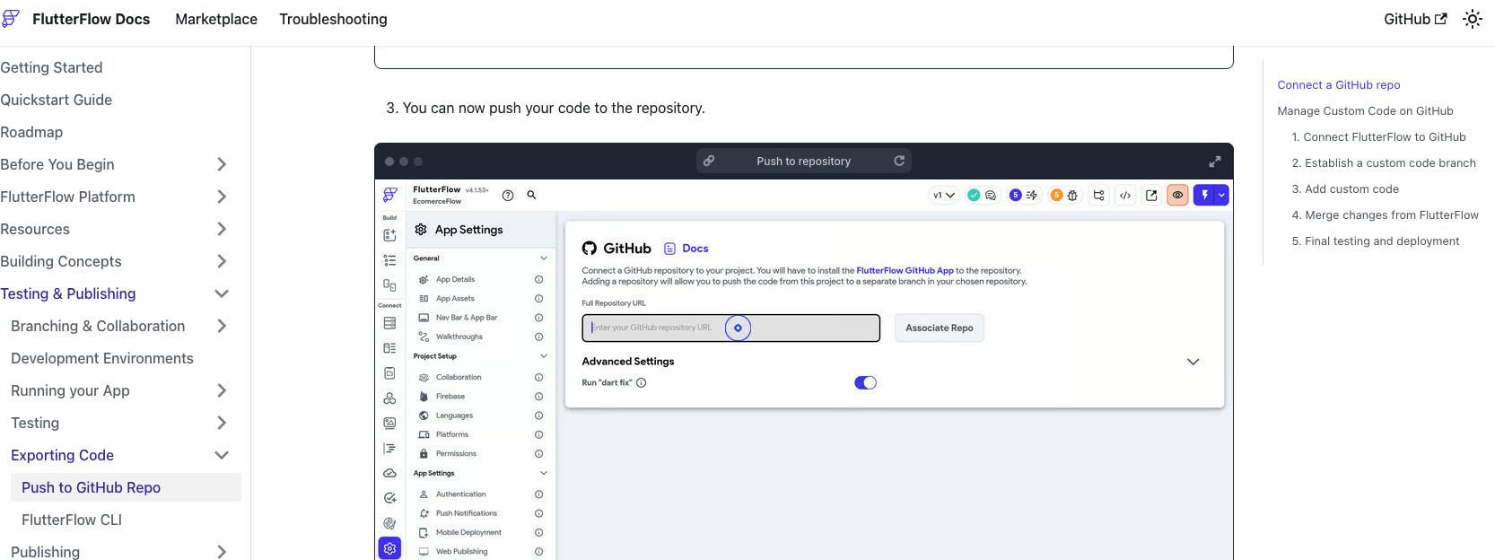Viewport: 1495px width, 560px height.
Task: Open the Firestore database icon under Connect
Action: click(x=389, y=323)
